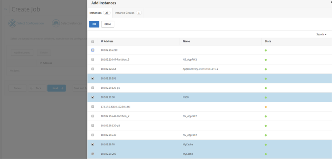Uncheck the box for 10.102.29.70

coord(93,144)
